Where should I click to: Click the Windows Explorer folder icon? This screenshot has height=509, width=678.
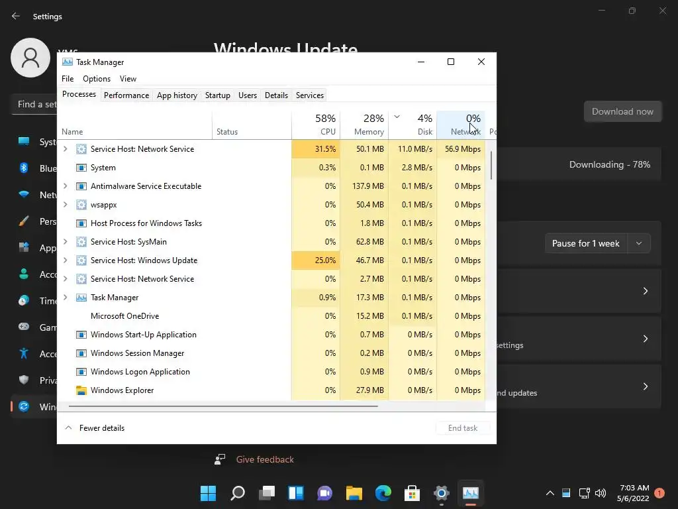(x=81, y=390)
